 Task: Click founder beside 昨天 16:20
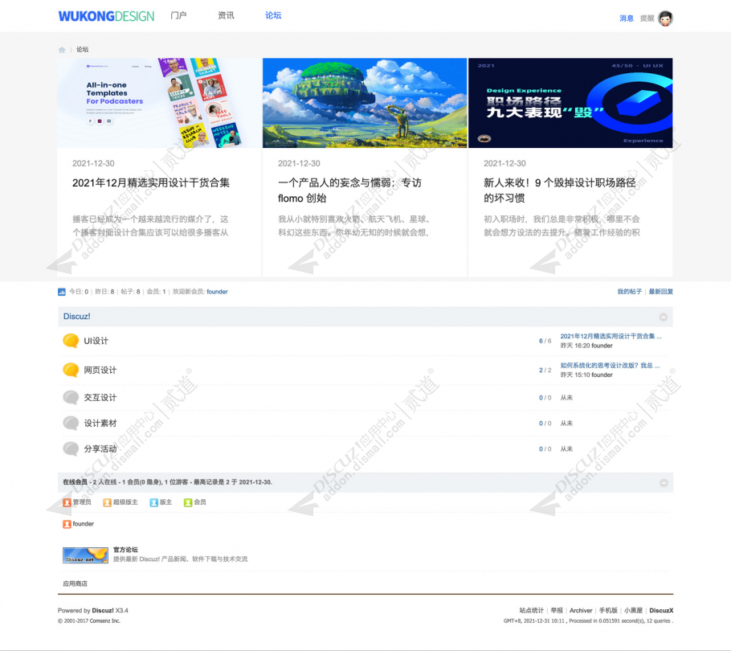point(602,346)
